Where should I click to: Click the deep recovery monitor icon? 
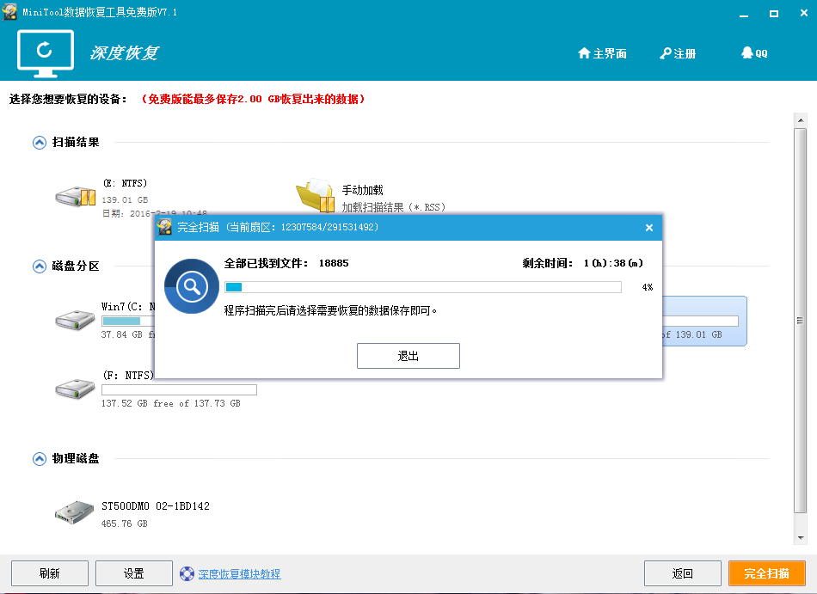[x=46, y=53]
